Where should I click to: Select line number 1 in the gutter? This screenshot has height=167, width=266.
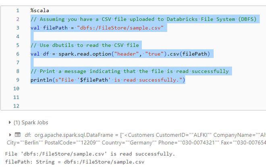[17, 10]
